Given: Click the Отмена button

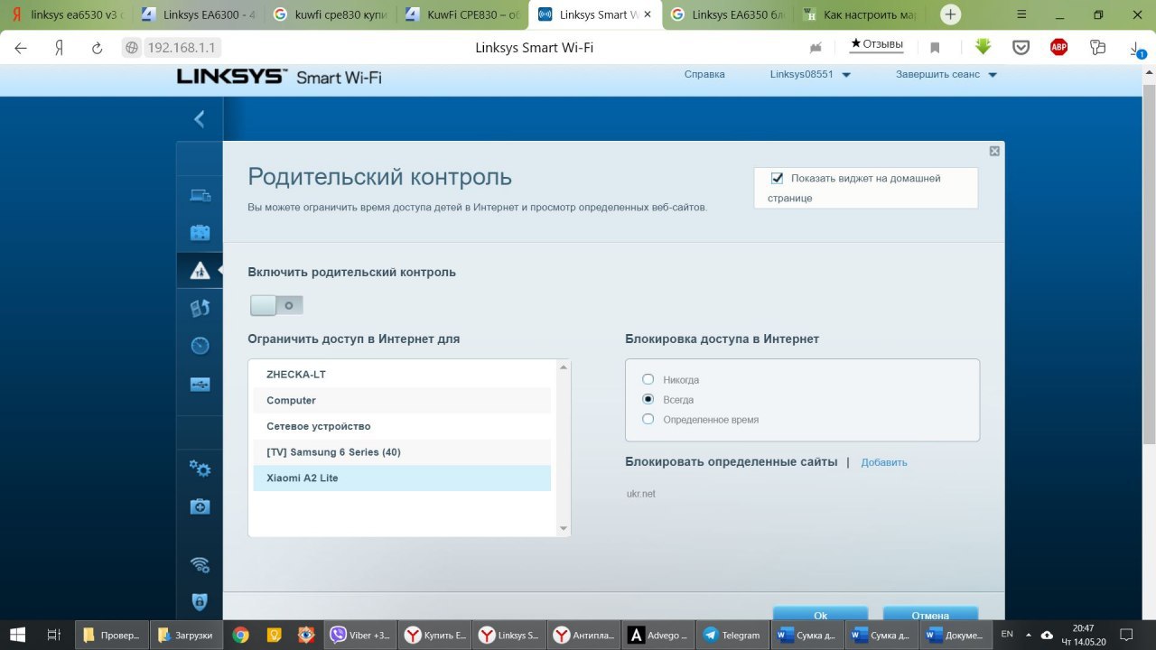Looking at the screenshot, I should point(930,614).
